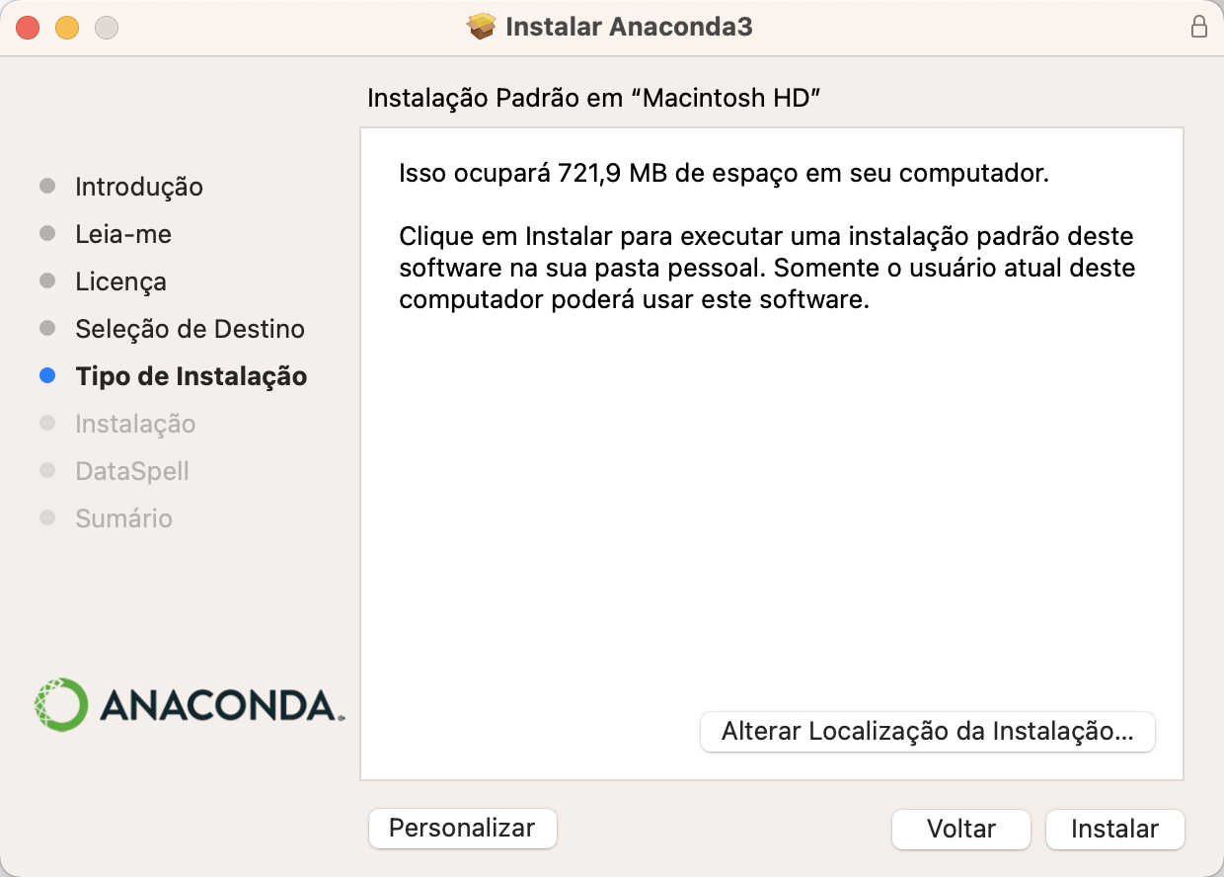Screen dimensions: 1224x877
Task: Click the Instalar Anaconda3 window title
Action: coord(628,27)
